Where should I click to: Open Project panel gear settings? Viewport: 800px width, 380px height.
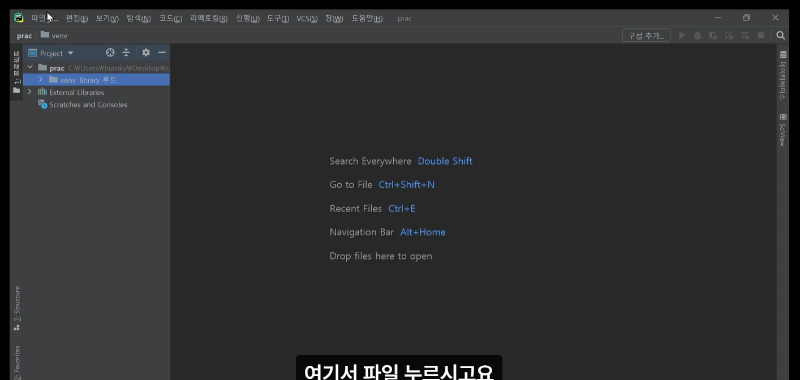(146, 53)
